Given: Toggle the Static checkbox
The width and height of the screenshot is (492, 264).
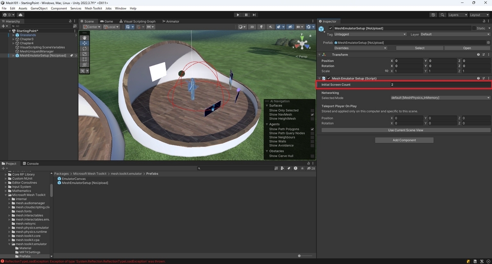Looking at the screenshot, I should point(474,28).
